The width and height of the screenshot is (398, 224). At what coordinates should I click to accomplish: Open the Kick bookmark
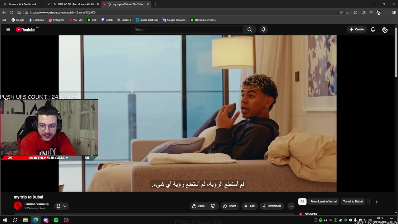pos(92,20)
